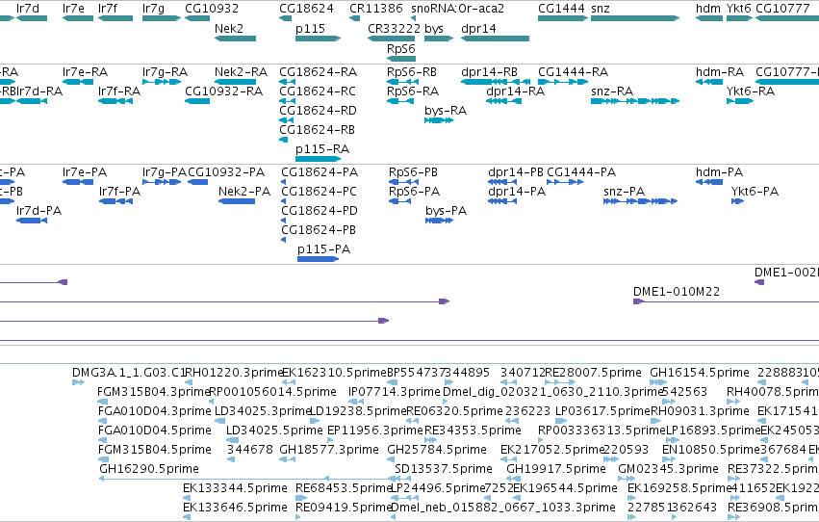Image resolution: width=819 pixels, height=522 pixels.
Task: Select the snz-RA transcript
Action: pyautogui.click(x=635, y=101)
